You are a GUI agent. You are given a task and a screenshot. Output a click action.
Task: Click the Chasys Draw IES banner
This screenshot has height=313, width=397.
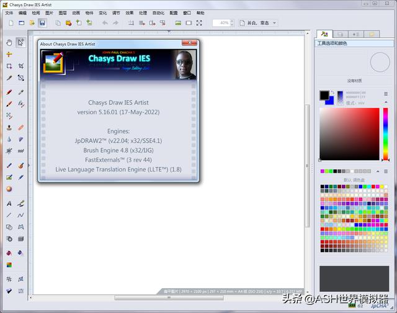click(x=118, y=65)
